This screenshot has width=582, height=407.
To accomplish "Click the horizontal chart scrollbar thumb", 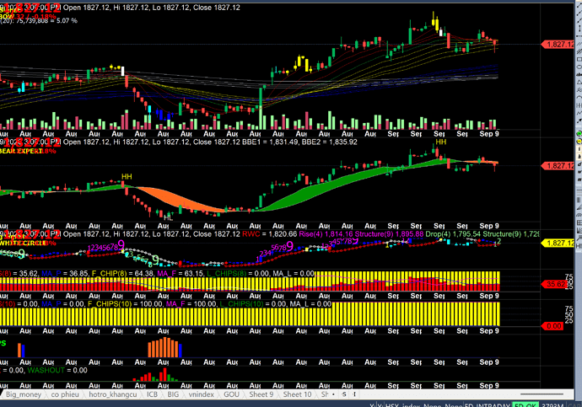I will (542, 394).
